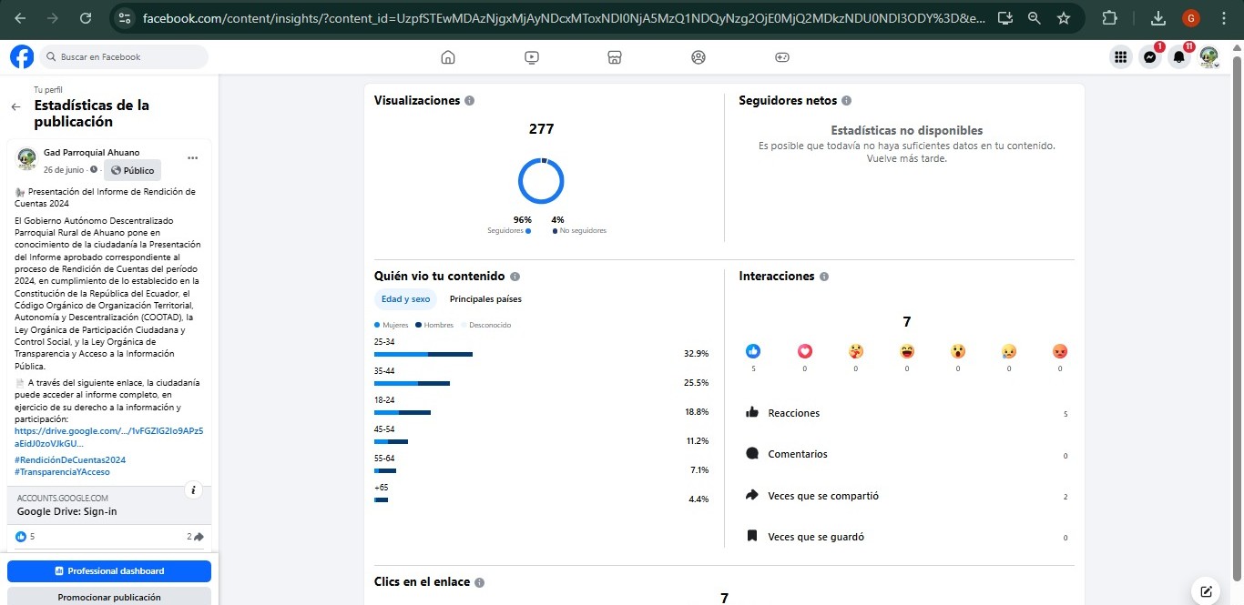This screenshot has width=1244, height=605.
Task: Open Facebook Home icon in top navigation
Action: pyautogui.click(x=447, y=57)
